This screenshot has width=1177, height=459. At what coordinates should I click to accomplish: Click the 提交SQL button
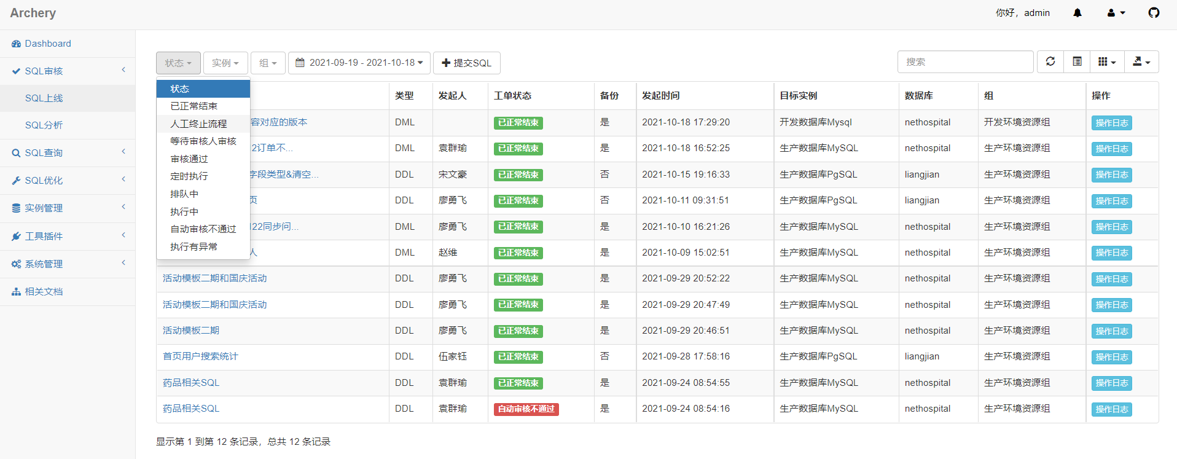point(467,63)
